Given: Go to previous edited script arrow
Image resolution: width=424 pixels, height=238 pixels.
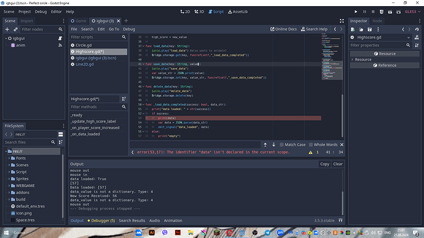Looking at the screenshot, I should 335,29.
